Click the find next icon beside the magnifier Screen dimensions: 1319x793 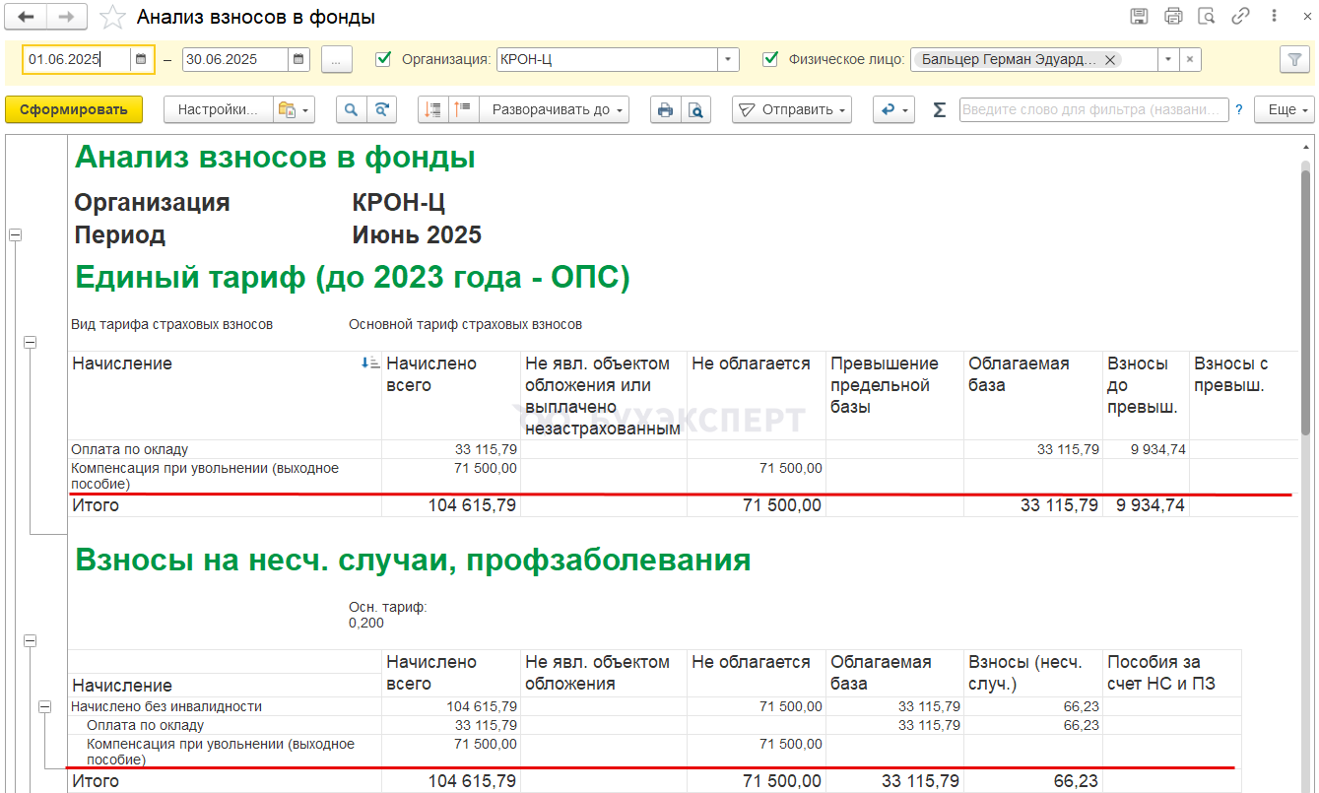pos(380,109)
